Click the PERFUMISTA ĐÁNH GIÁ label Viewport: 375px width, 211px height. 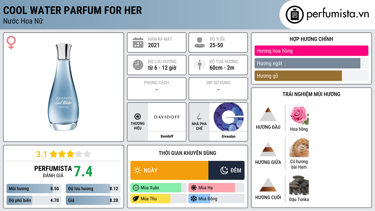pos(53,171)
